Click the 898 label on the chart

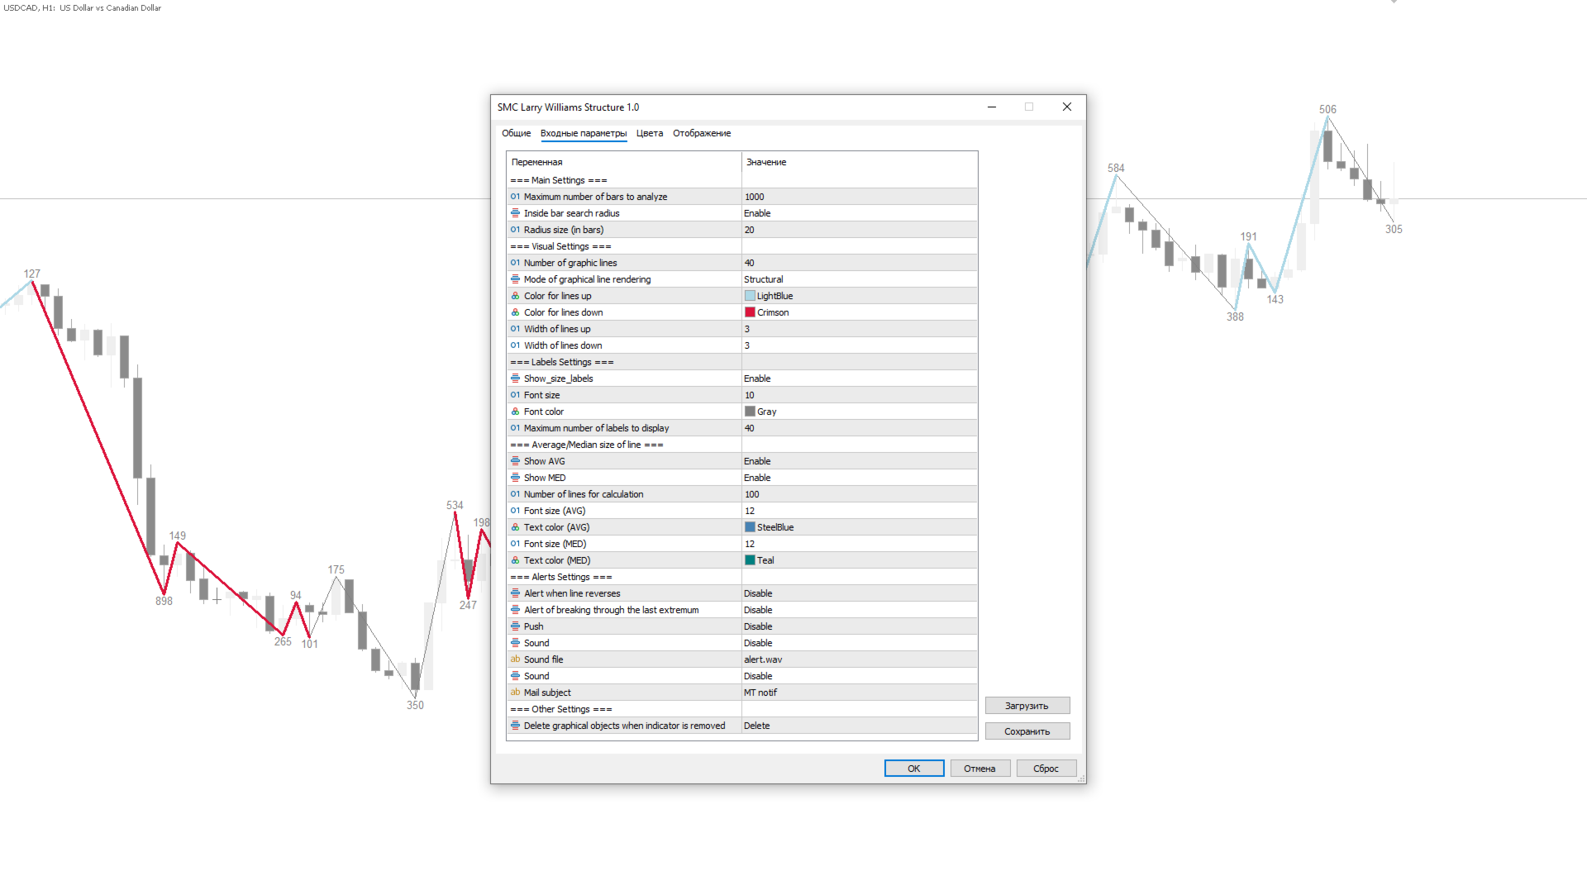(164, 602)
